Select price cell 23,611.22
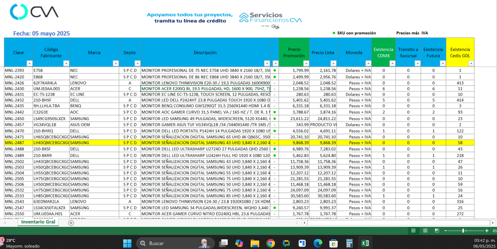497x249 pixels. pyautogui.click(x=294, y=119)
